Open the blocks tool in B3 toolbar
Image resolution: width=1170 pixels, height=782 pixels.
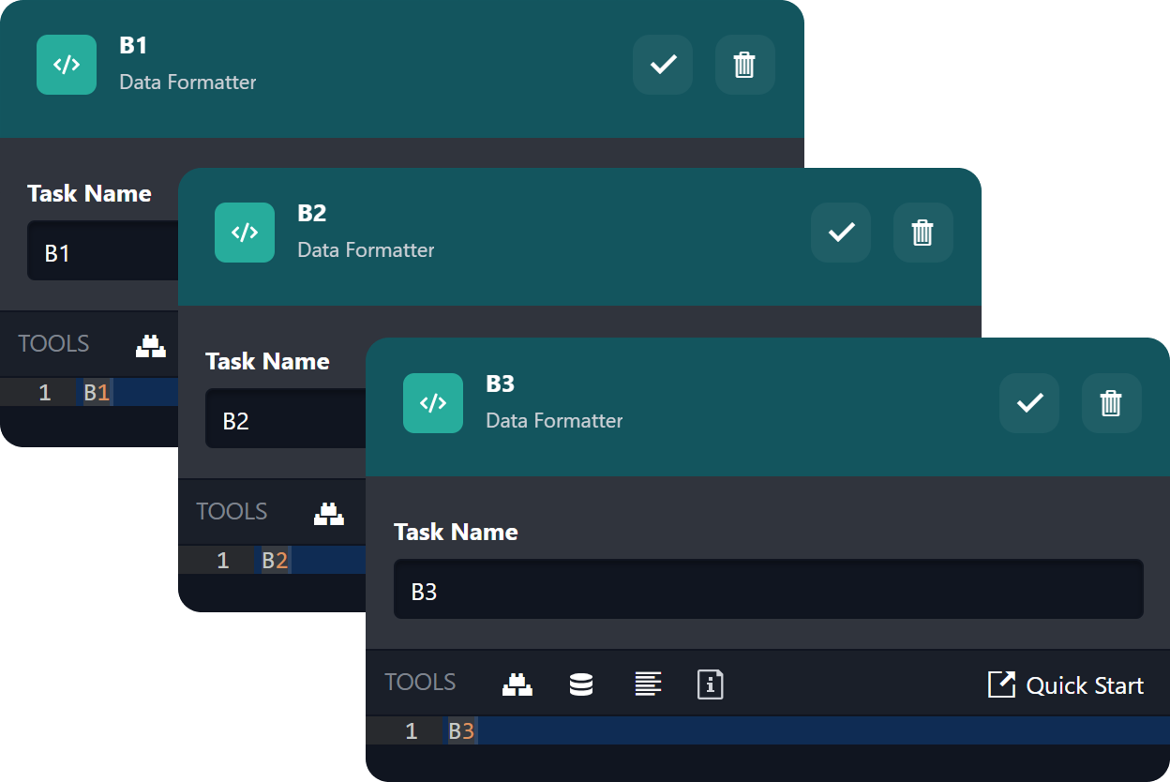click(x=517, y=684)
